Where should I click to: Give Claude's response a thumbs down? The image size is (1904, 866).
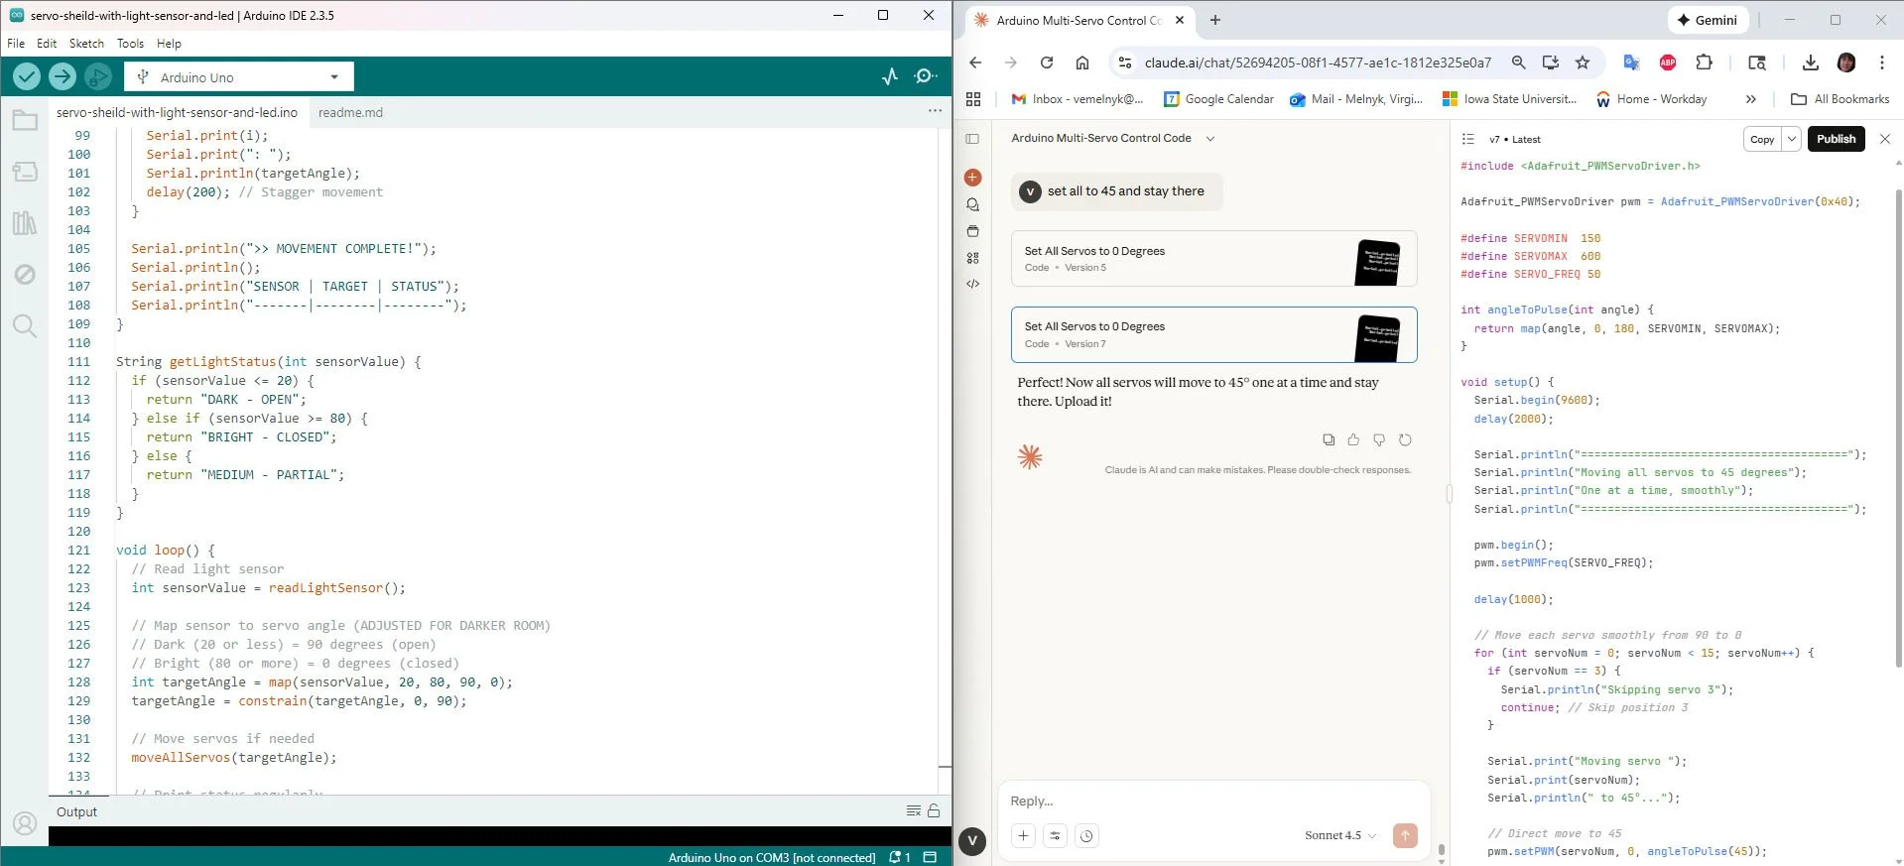(x=1379, y=439)
